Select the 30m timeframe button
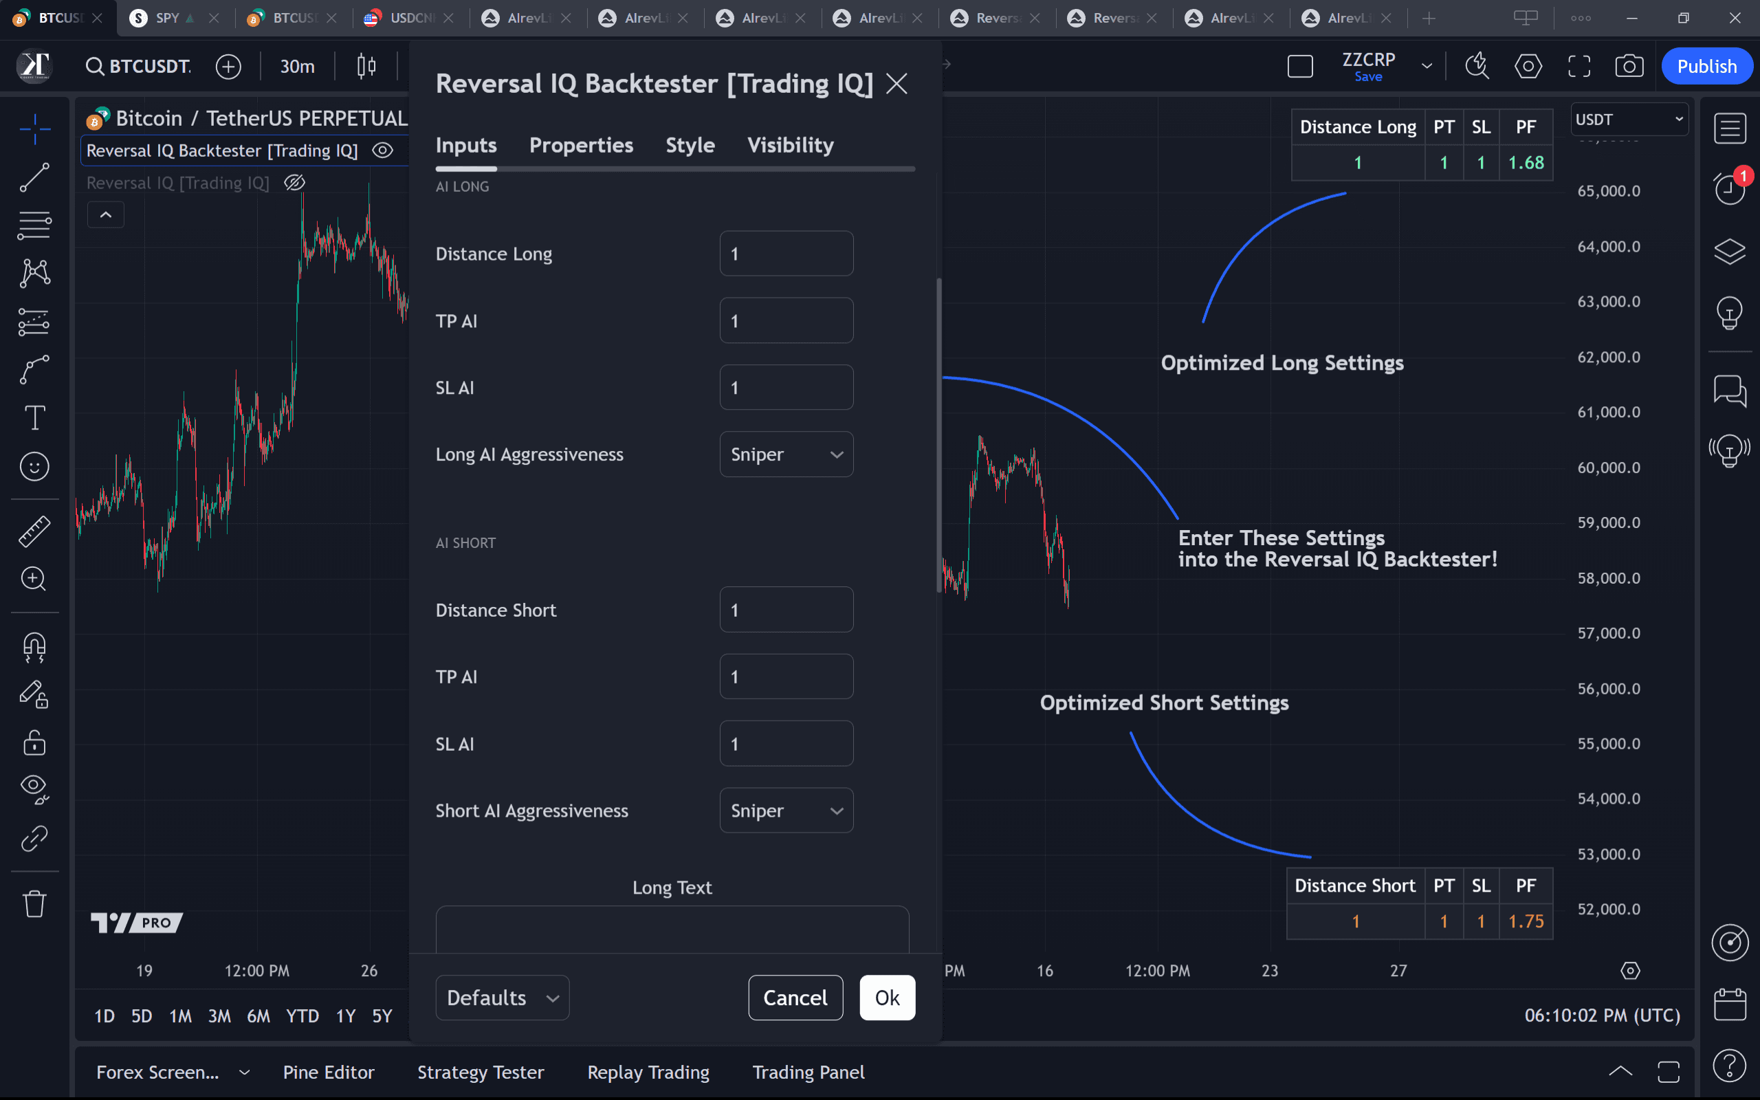The image size is (1760, 1100). pyautogui.click(x=298, y=66)
